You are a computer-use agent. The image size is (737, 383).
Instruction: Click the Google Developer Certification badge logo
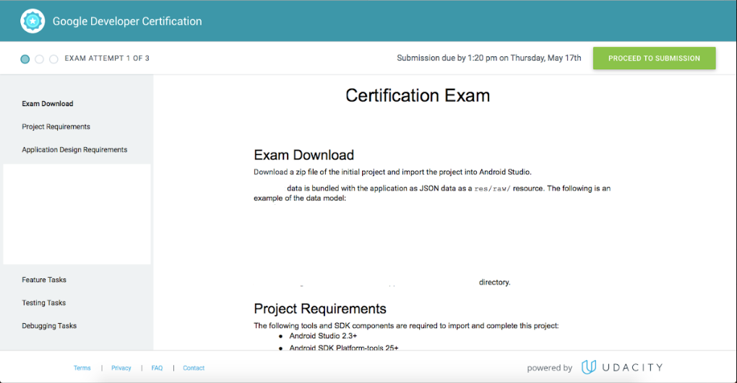click(x=33, y=21)
